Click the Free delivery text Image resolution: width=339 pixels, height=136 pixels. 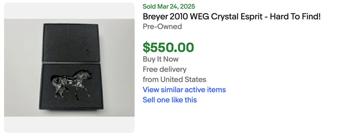[x=164, y=69]
